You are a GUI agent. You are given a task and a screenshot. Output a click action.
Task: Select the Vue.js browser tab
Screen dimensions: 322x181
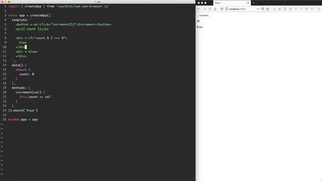click(x=232, y=3)
